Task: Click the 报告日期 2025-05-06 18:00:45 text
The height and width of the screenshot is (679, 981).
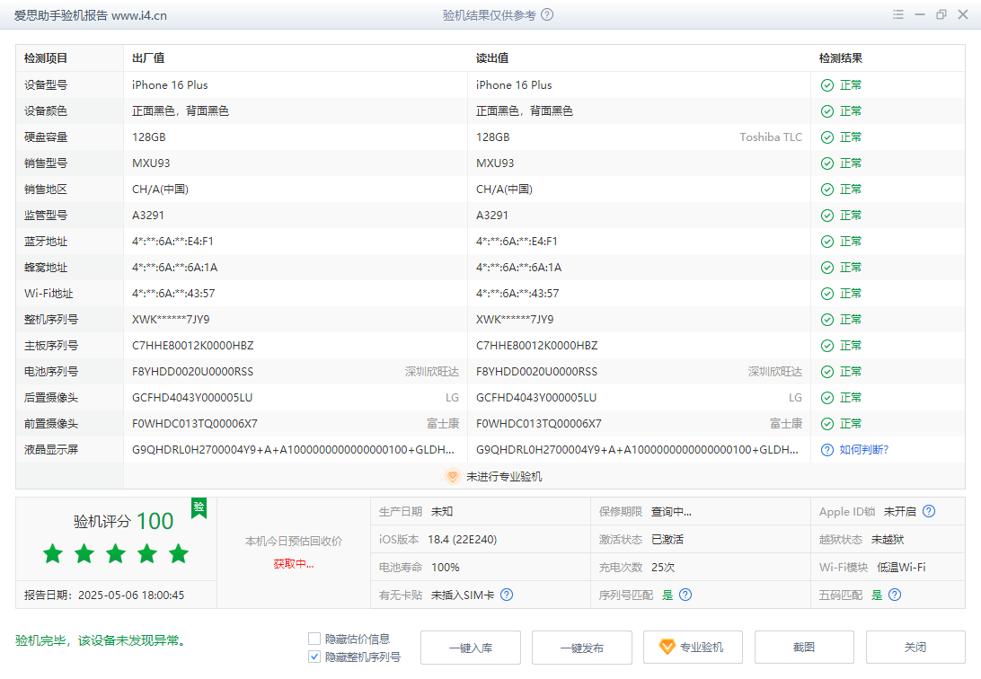Action: [x=104, y=595]
